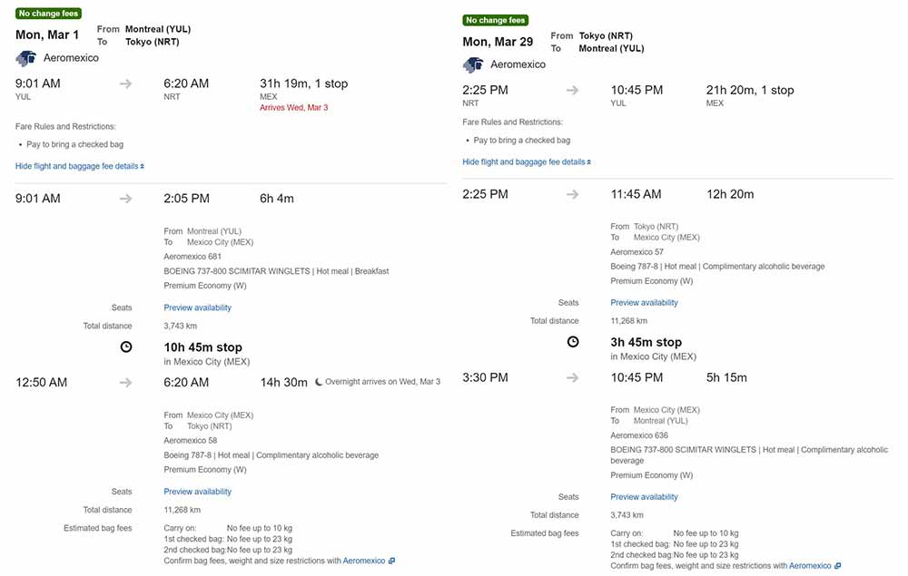Click the No change fees badge above Mon, Mar 29
This screenshot has width=908, height=576.
point(495,20)
